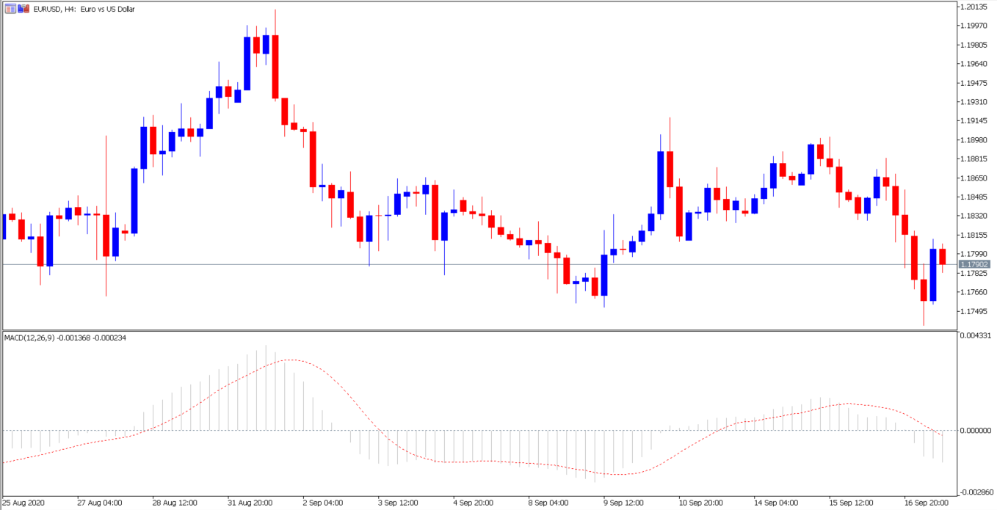The height and width of the screenshot is (510, 997).
Task: Click the 1.19475 price scale label
Action: [975, 83]
